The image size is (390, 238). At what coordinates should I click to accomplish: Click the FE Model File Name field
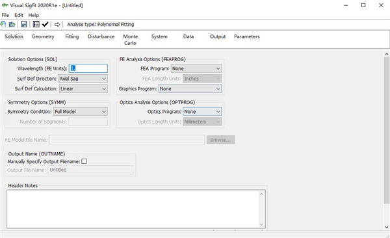(x=127, y=140)
